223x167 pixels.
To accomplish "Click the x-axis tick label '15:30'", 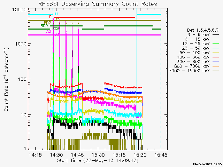I will [140, 155].
